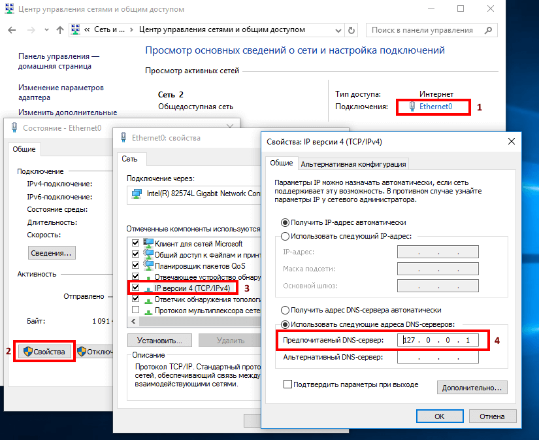The height and width of the screenshot is (440, 539).
Task: Click the Back arrow in Network Center
Action: (12, 30)
